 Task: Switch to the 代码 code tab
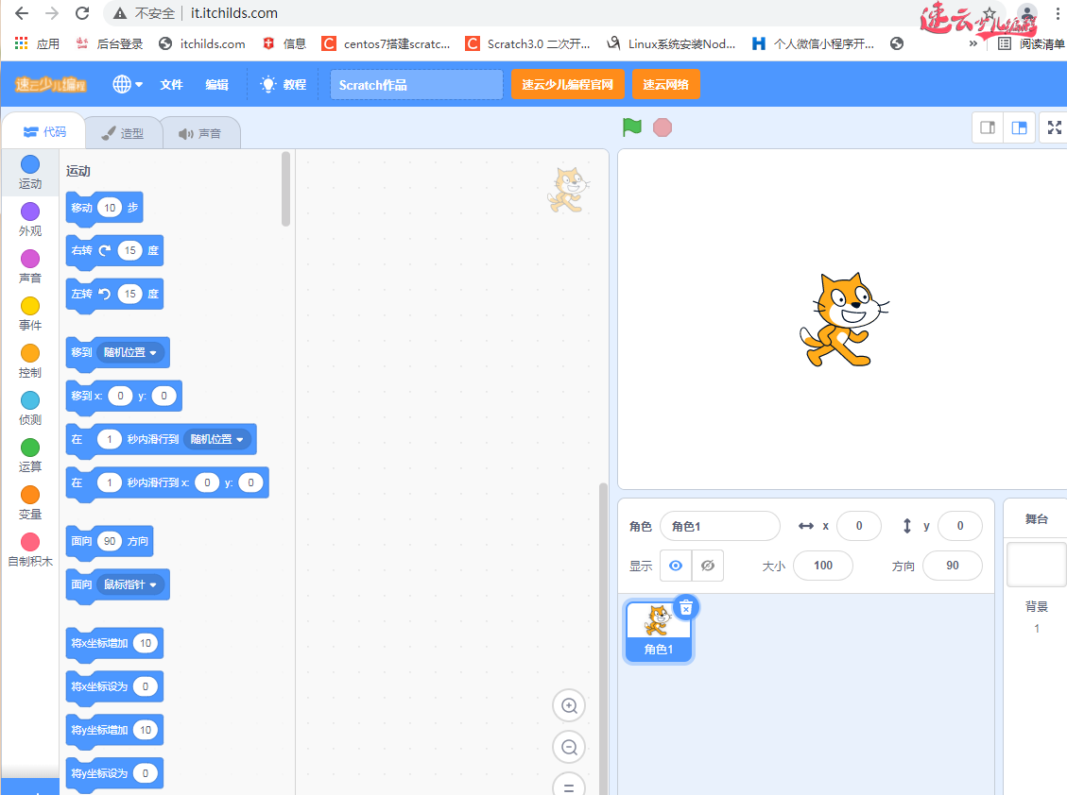click(x=44, y=132)
